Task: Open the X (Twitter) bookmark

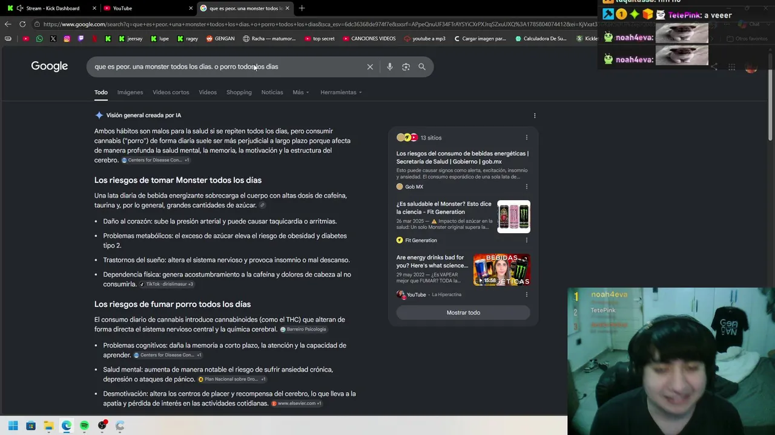Action: pyautogui.click(x=53, y=39)
